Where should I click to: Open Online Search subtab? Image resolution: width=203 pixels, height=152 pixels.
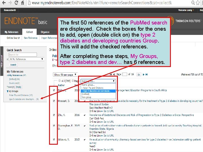13,38
